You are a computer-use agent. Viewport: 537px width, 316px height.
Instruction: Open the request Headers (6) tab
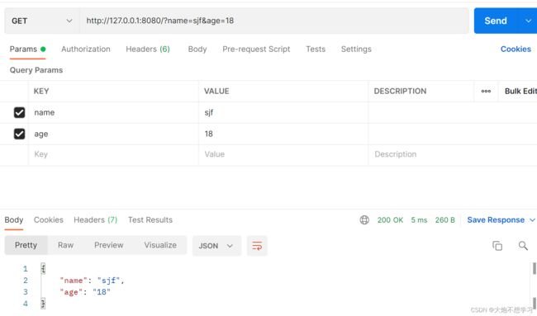(x=148, y=50)
